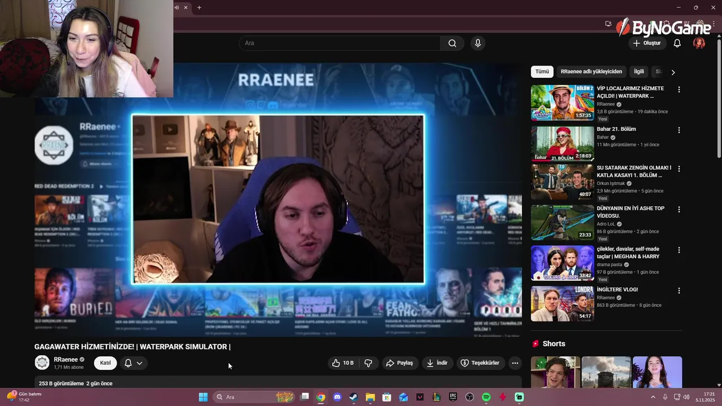Viewport: 722px width, 406px height.
Task: Click Paylaş share button
Action: (x=399, y=363)
